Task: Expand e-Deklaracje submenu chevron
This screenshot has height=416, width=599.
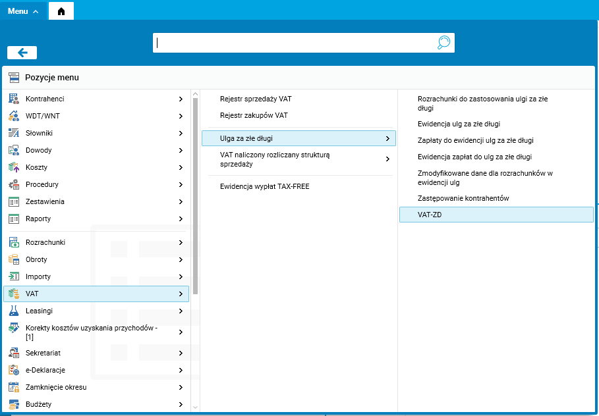Action: point(181,370)
